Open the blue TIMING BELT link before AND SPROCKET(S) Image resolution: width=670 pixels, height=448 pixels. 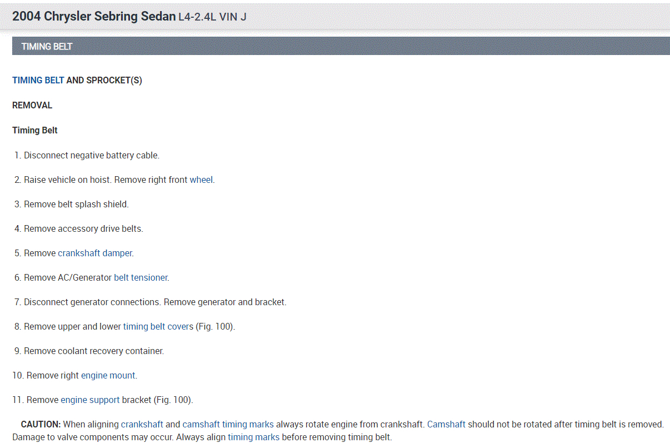38,80
